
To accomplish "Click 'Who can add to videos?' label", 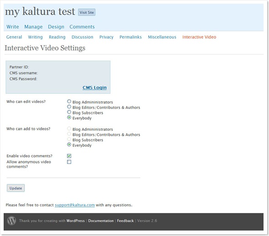I will pos(28,129).
